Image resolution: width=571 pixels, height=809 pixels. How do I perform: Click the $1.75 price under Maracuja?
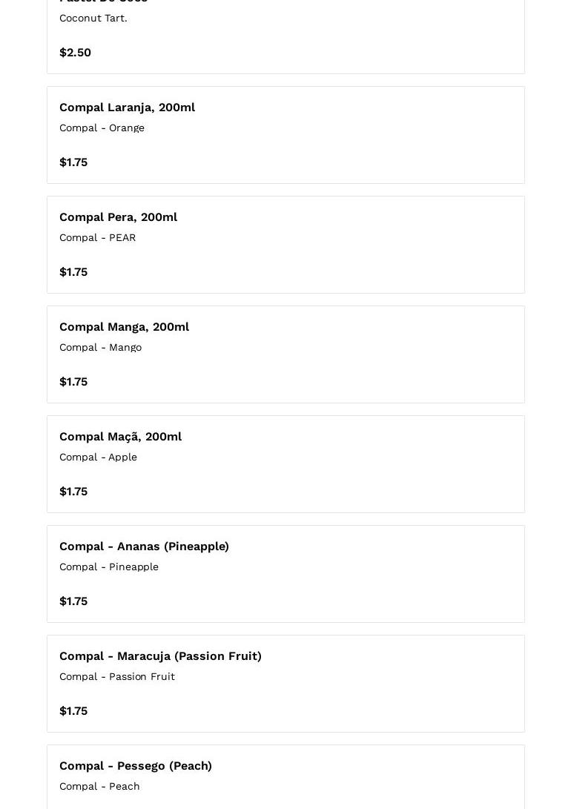point(73,711)
